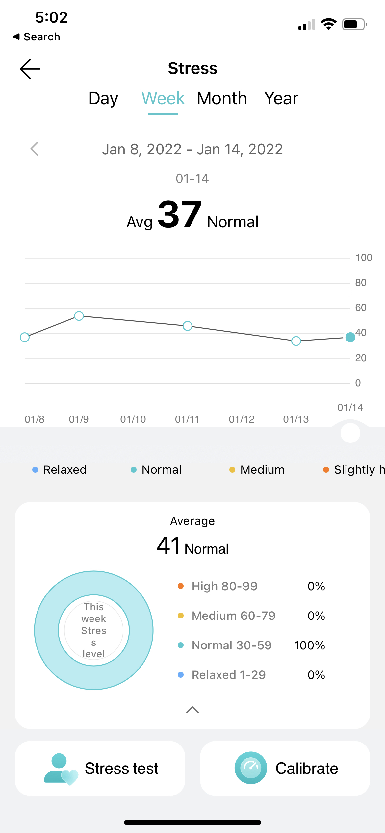Collapse the weekly average card

pos(192,710)
